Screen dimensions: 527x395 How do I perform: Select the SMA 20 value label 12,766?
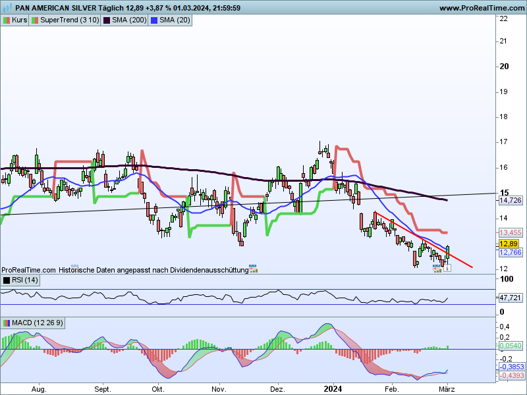tap(510, 252)
